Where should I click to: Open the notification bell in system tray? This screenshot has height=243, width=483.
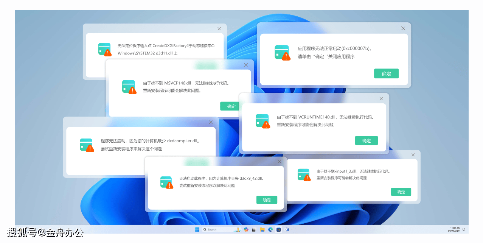[x=464, y=229]
